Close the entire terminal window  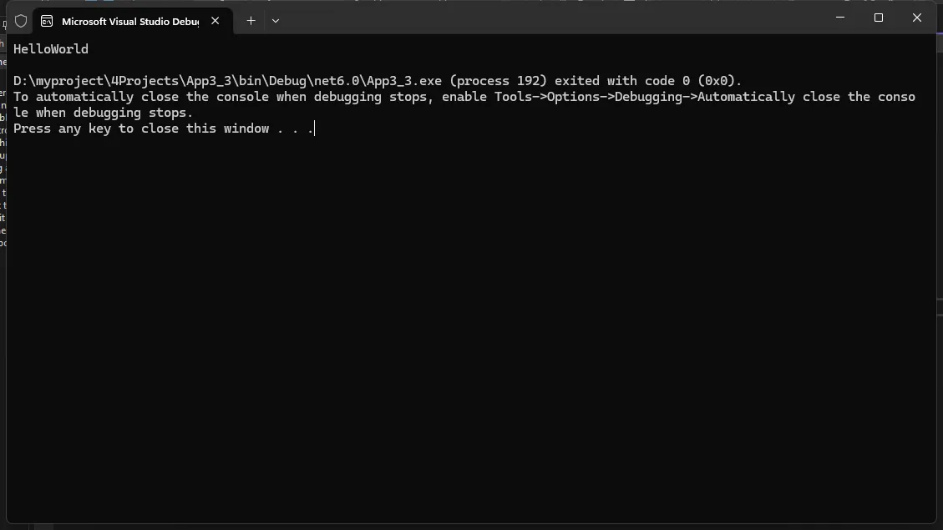[x=917, y=18]
